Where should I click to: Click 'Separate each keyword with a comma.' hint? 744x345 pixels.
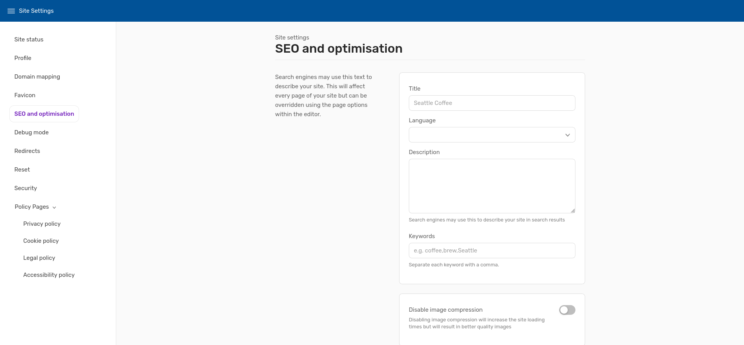click(454, 265)
